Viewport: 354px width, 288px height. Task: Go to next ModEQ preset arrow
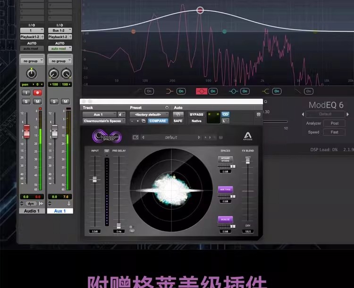(348, 114)
